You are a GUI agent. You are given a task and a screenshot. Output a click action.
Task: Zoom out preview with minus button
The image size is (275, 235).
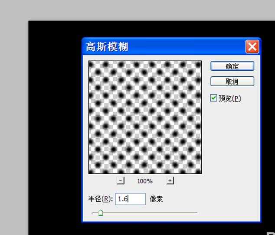[x=121, y=181]
